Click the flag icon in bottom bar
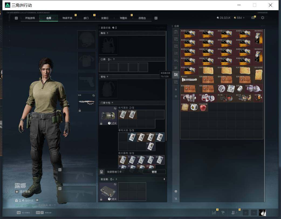281x219 pixels. 223,213
